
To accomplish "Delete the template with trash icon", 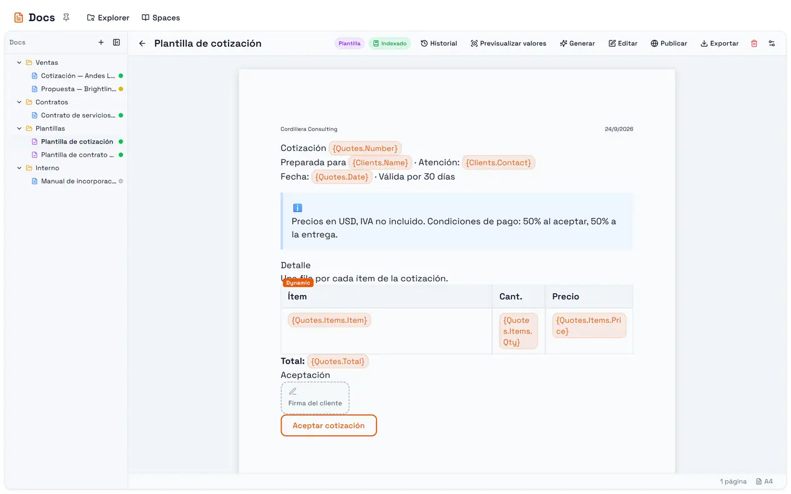I will pyautogui.click(x=754, y=44).
